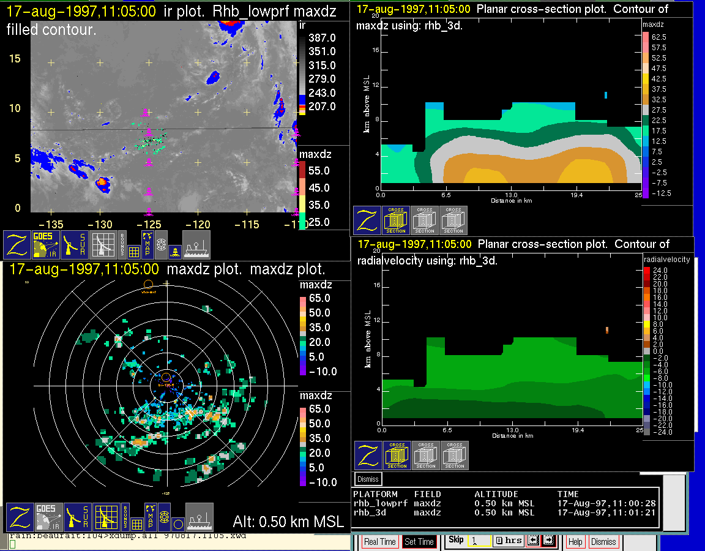Click the Help button in the time control bar
The image size is (705, 551).
tap(575, 542)
